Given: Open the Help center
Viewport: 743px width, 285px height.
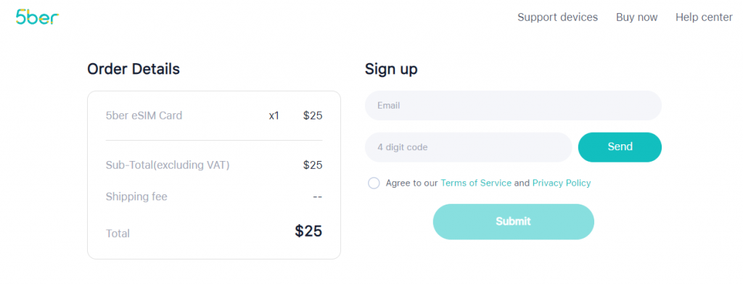Looking at the screenshot, I should tap(704, 17).
